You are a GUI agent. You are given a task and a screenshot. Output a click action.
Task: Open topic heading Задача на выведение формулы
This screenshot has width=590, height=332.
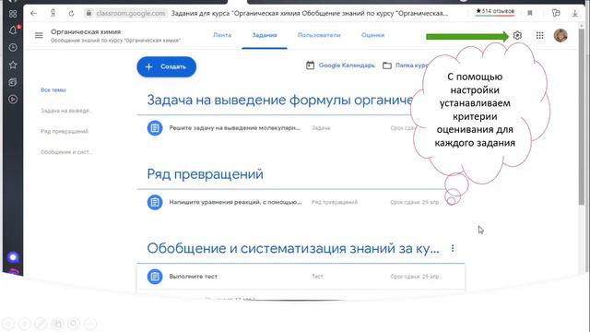pos(279,101)
